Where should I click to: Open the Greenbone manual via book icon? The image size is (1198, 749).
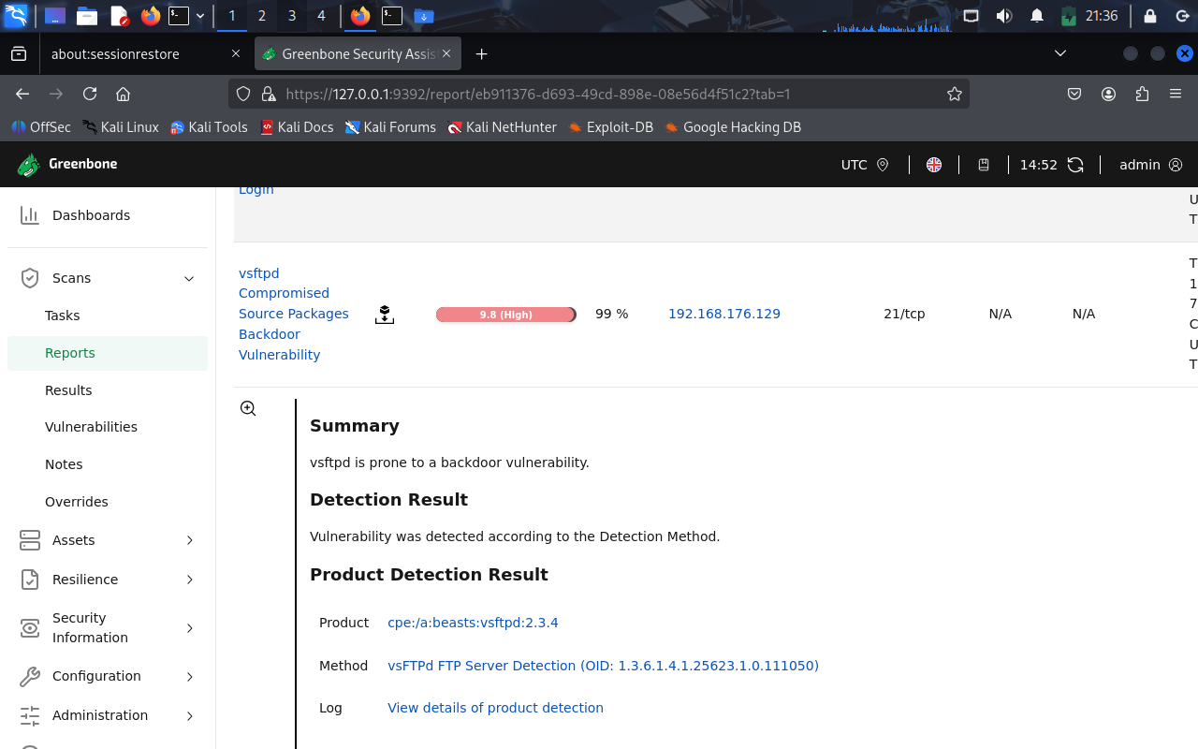click(x=984, y=164)
